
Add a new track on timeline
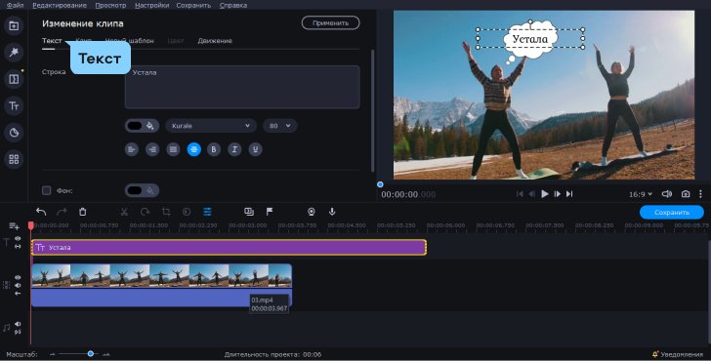click(14, 225)
